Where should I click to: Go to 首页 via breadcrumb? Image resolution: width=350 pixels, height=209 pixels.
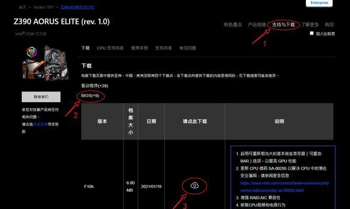coord(22,7)
